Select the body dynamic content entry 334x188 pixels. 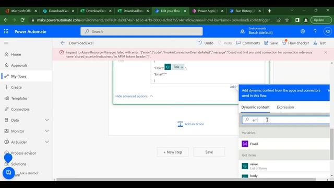point(284,176)
